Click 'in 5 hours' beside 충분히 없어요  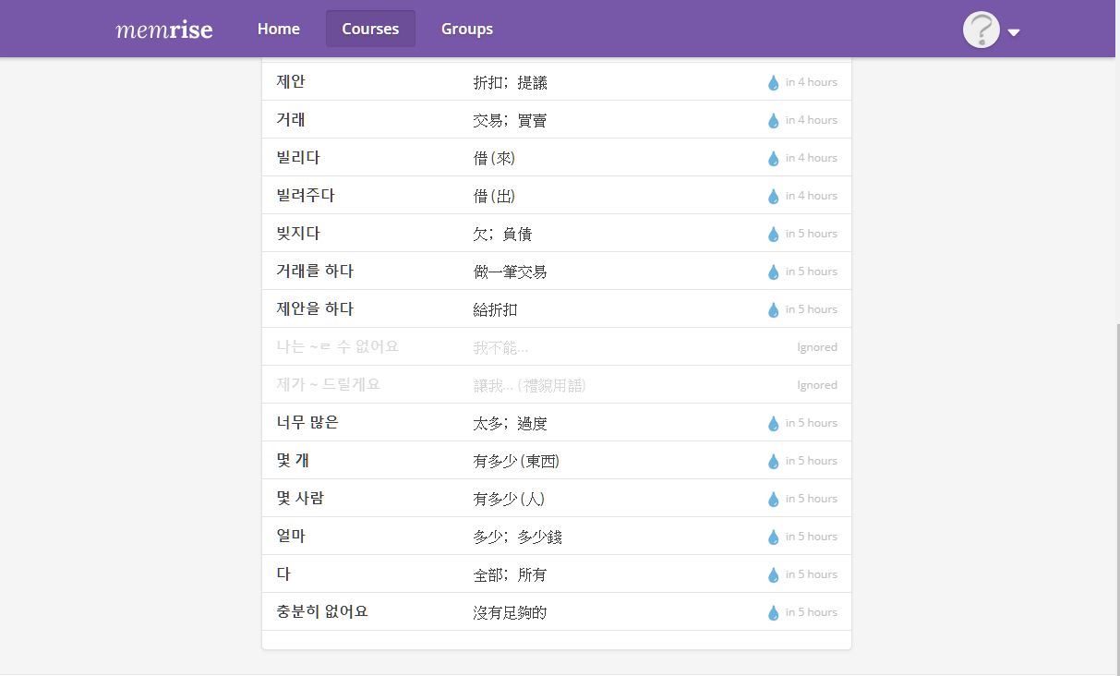(812, 612)
